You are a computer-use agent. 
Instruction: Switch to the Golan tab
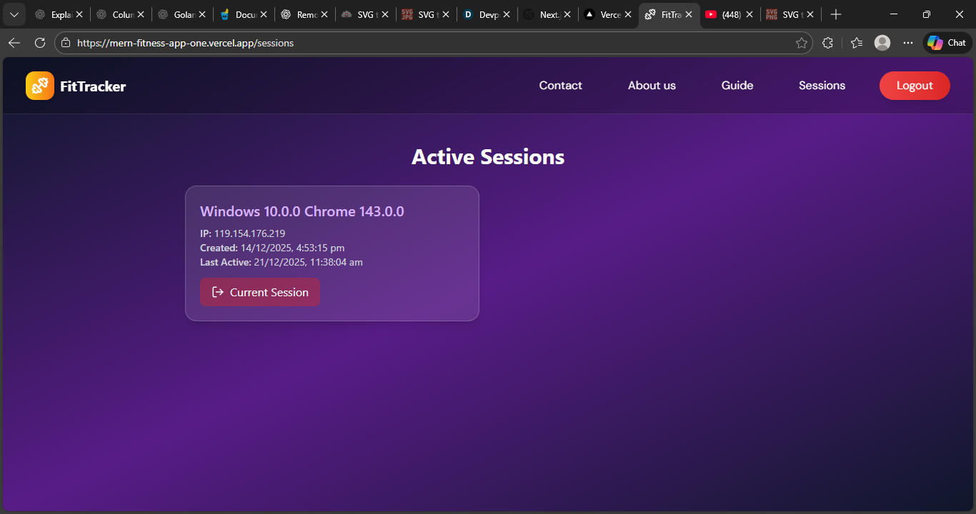pyautogui.click(x=181, y=14)
